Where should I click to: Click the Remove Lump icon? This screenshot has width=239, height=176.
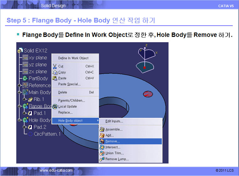tap(102, 159)
